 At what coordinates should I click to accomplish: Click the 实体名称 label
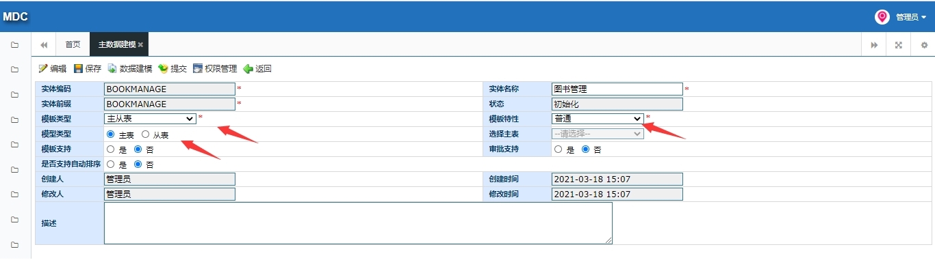click(x=504, y=89)
